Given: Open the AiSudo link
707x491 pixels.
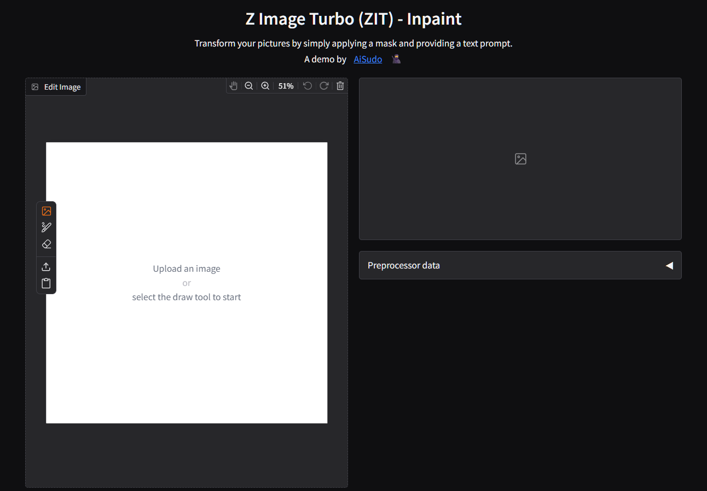Looking at the screenshot, I should (368, 59).
